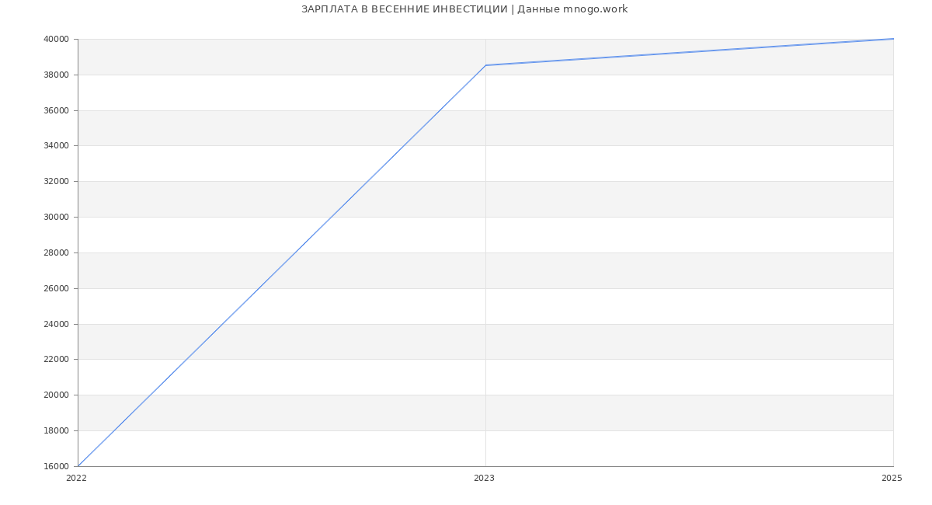Click the 28000 y-axis label
This screenshot has height=505, width=932.
pyautogui.click(x=56, y=253)
